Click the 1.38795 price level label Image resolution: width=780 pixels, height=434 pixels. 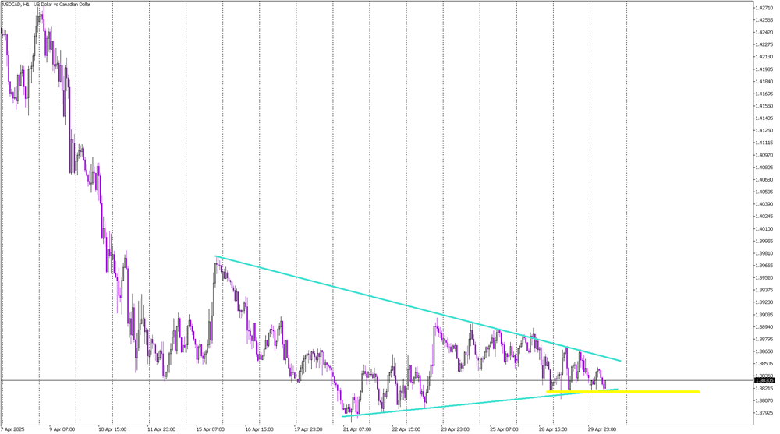pyautogui.click(x=764, y=339)
